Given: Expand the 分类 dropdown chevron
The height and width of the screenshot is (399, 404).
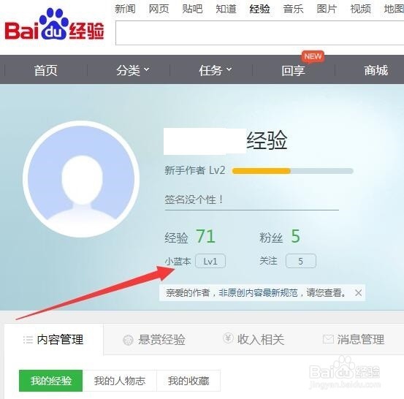Looking at the screenshot, I should 146,69.
